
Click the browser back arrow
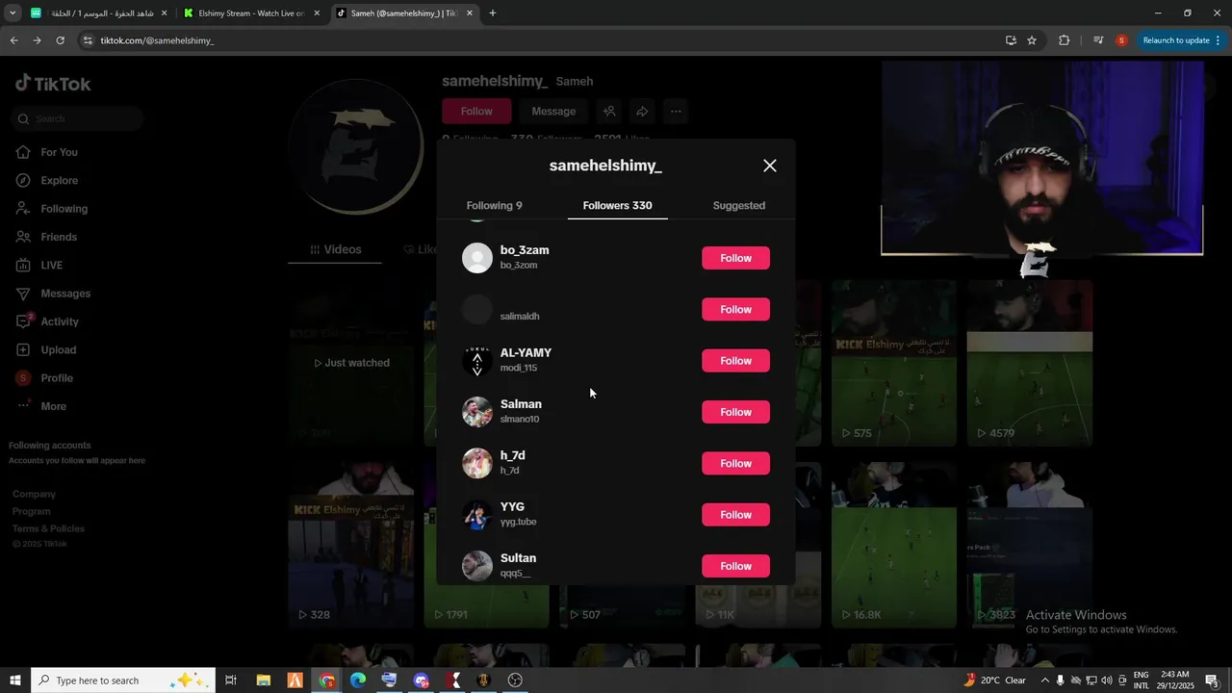(13, 40)
